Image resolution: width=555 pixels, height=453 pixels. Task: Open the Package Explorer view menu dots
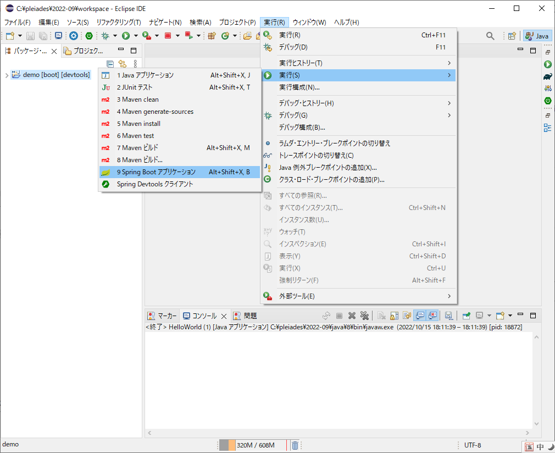point(135,64)
